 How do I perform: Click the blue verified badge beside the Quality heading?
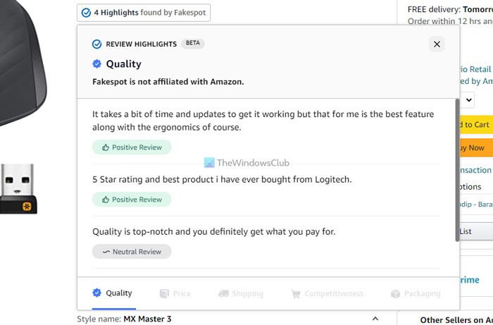[x=97, y=64]
